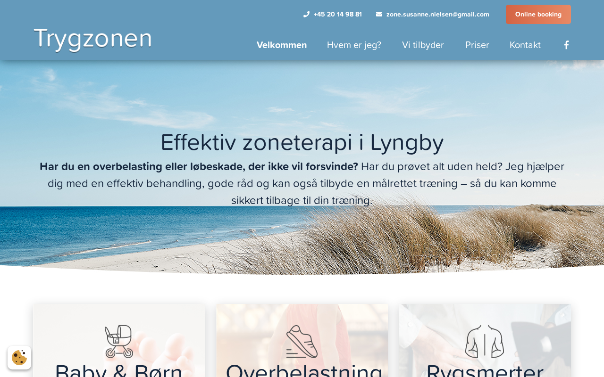Select the running shoe icon

pos(302,342)
